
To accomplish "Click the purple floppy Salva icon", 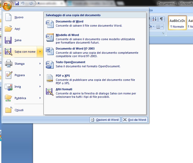I will click(8, 40).
